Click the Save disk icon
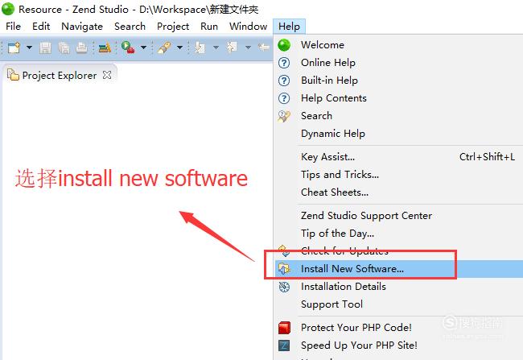Image resolution: width=523 pixels, height=360 pixels. [45, 48]
